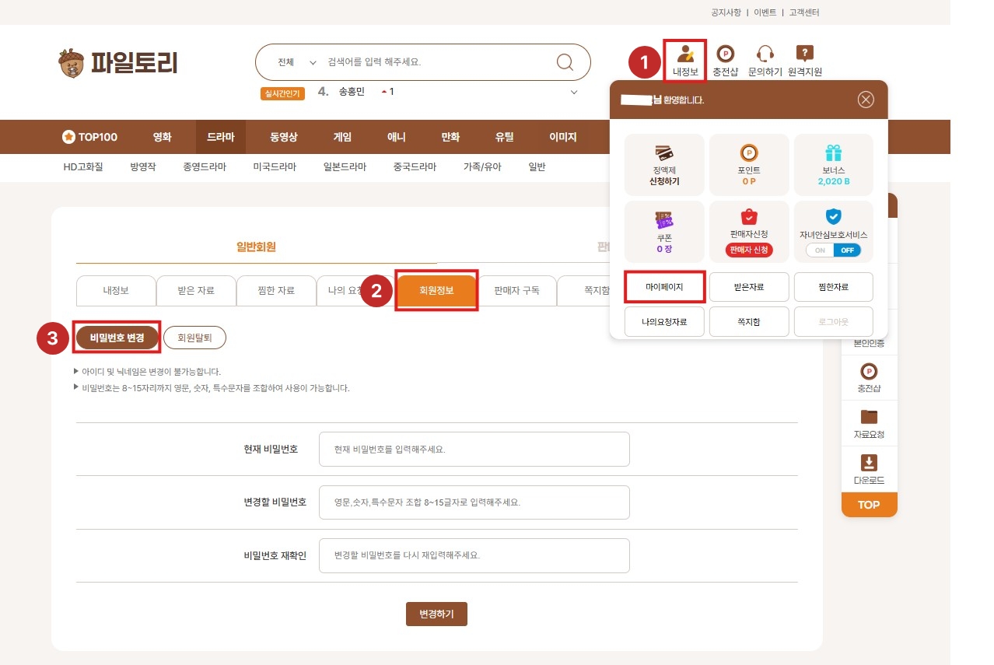Viewport: 994px width, 665px height.
Task: Click the 변경하기 submit button
Action: 436,614
